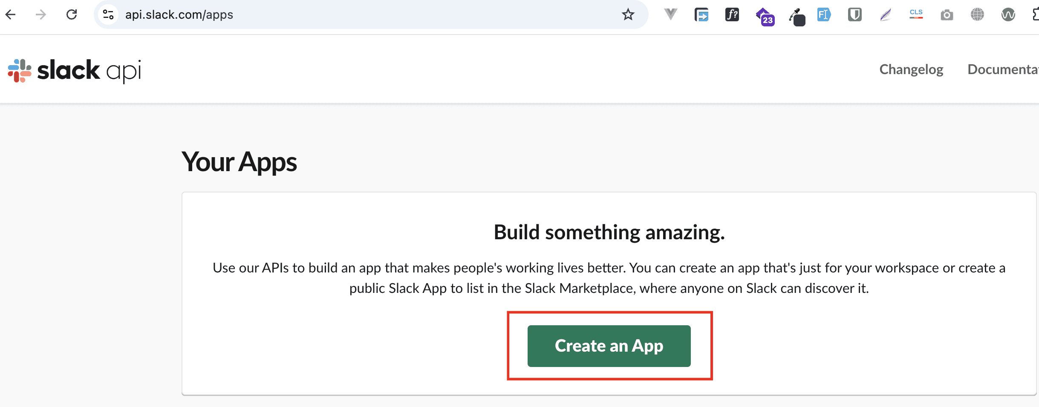Click the browser back arrow

tap(11, 14)
